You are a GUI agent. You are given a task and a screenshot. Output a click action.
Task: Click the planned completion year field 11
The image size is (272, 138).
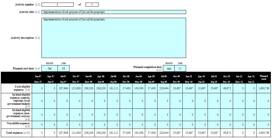pos(180,69)
